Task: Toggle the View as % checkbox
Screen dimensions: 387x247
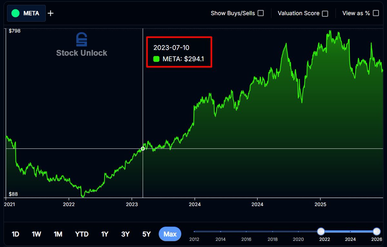Action: click(x=376, y=13)
